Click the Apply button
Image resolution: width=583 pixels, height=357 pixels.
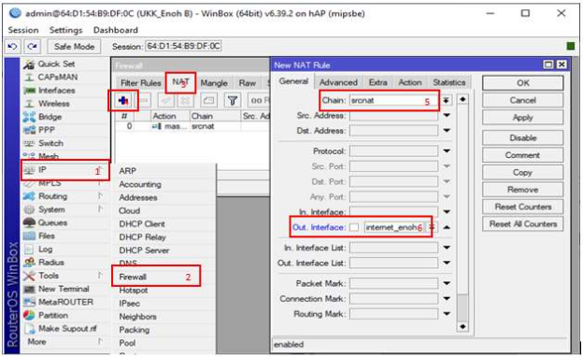coord(523,118)
